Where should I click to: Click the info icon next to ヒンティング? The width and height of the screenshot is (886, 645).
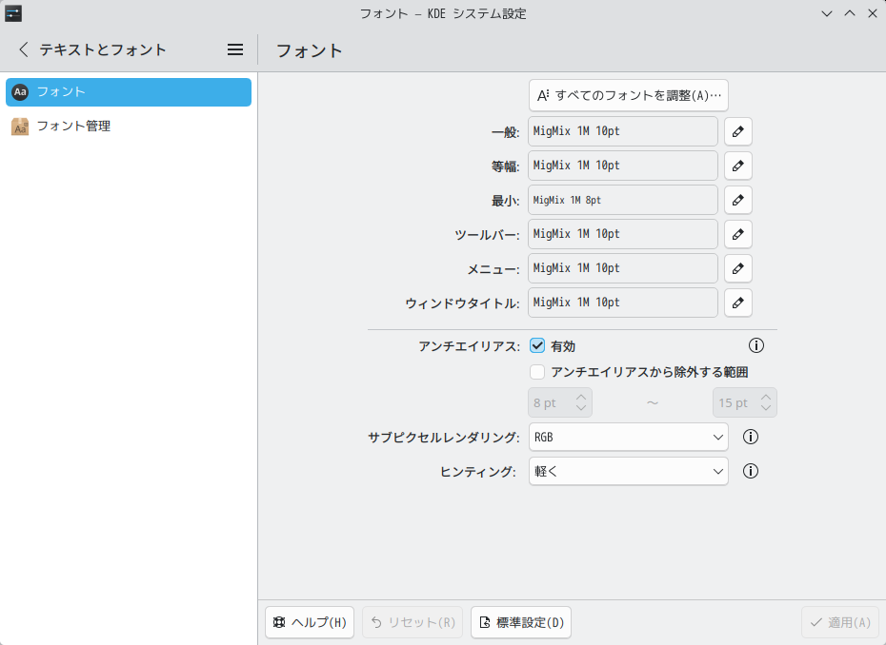[750, 471]
